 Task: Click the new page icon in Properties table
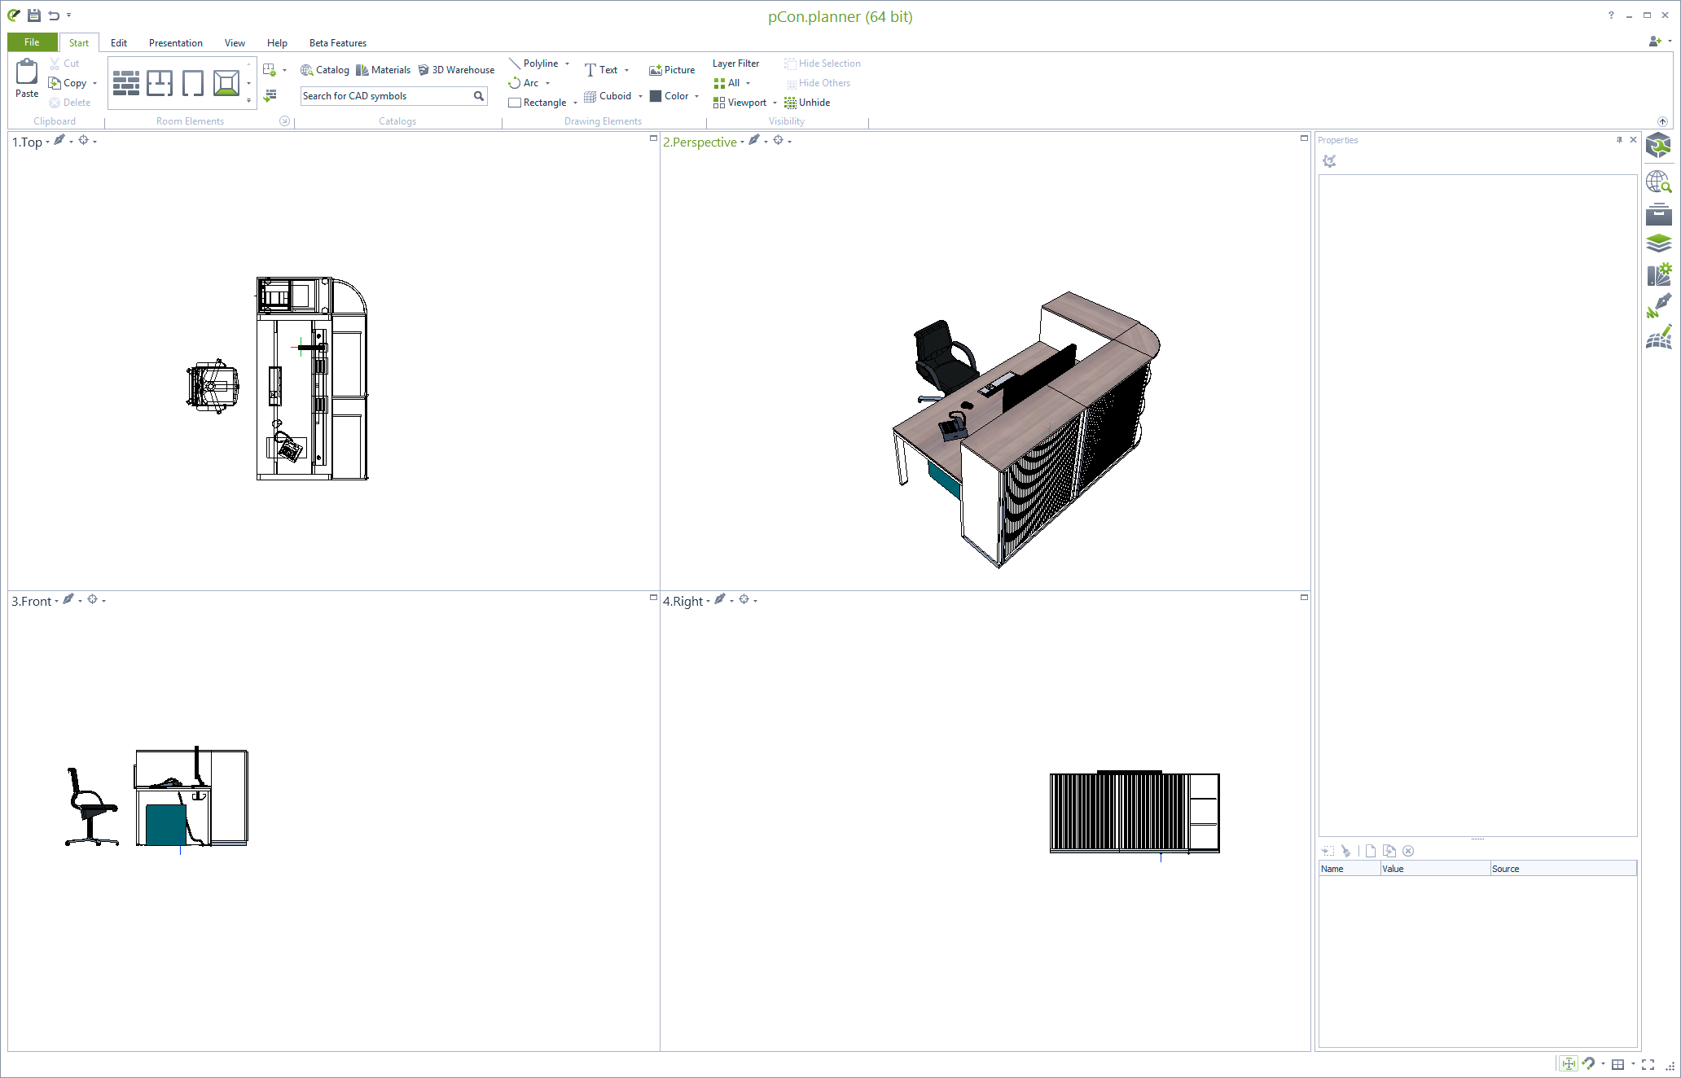1371,851
